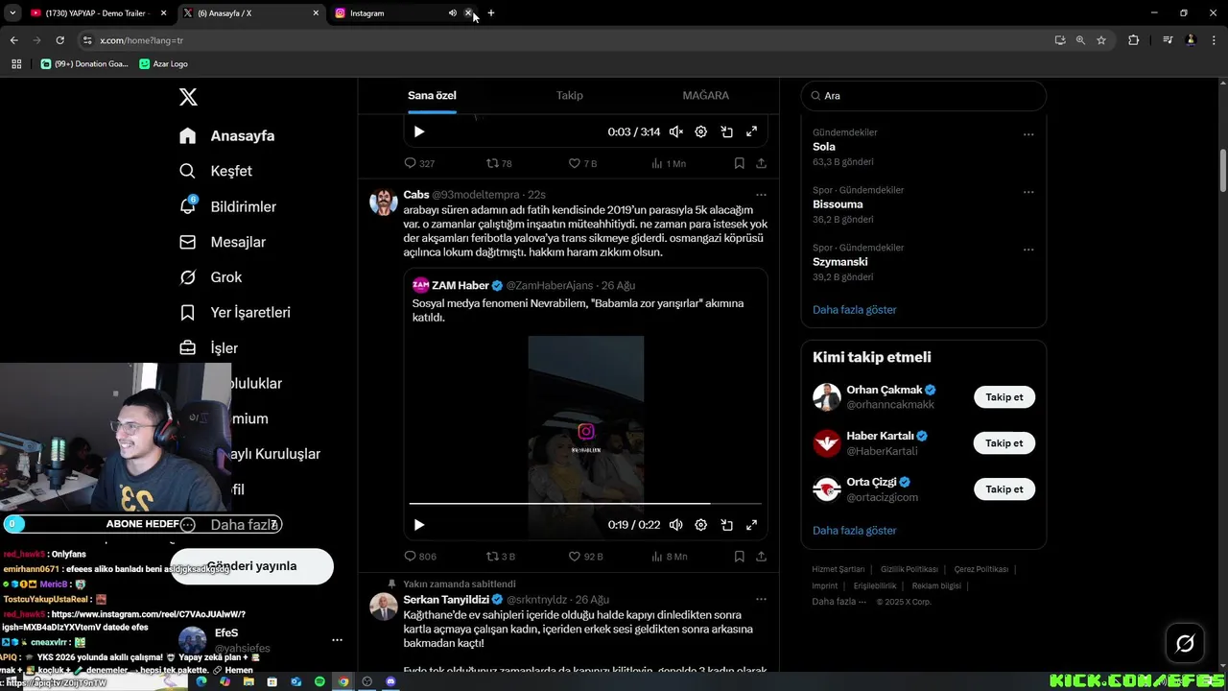Viewport: 1228px width, 691px height.
Task: Toggle picture-in-picture on ZAM Haber video
Action: 727,525
